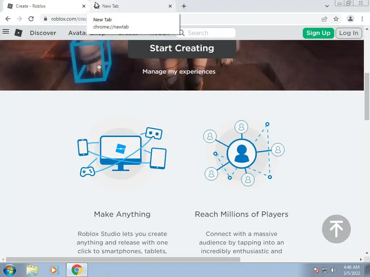This screenshot has height=277, width=370.
Task: Open the Roblox hamburger menu
Action: point(6,32)
